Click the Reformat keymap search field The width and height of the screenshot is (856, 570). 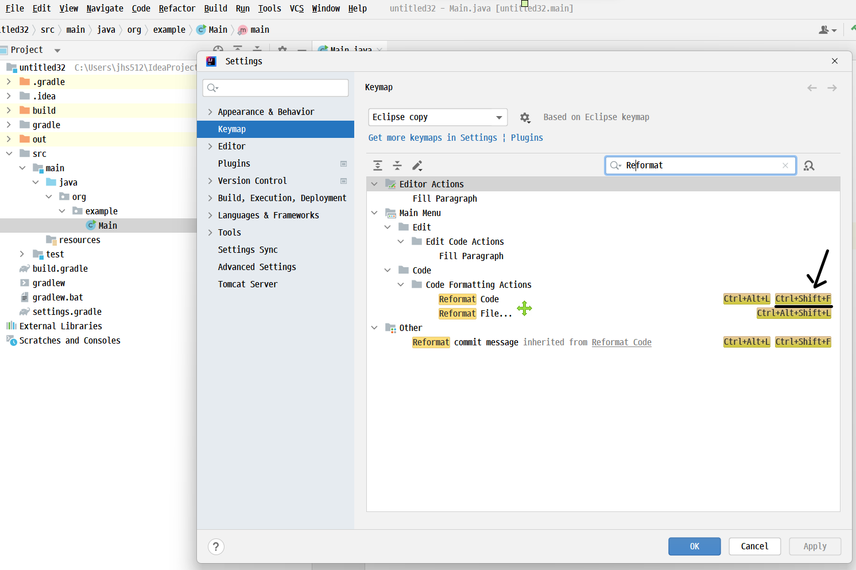tap(700, 165)
